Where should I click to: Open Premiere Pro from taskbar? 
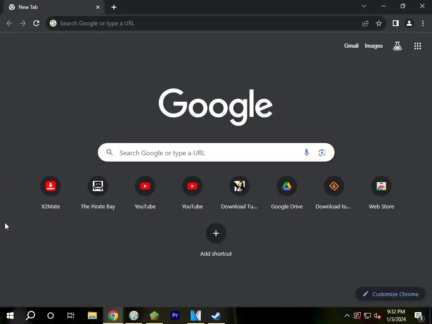[x=175, y=316]
